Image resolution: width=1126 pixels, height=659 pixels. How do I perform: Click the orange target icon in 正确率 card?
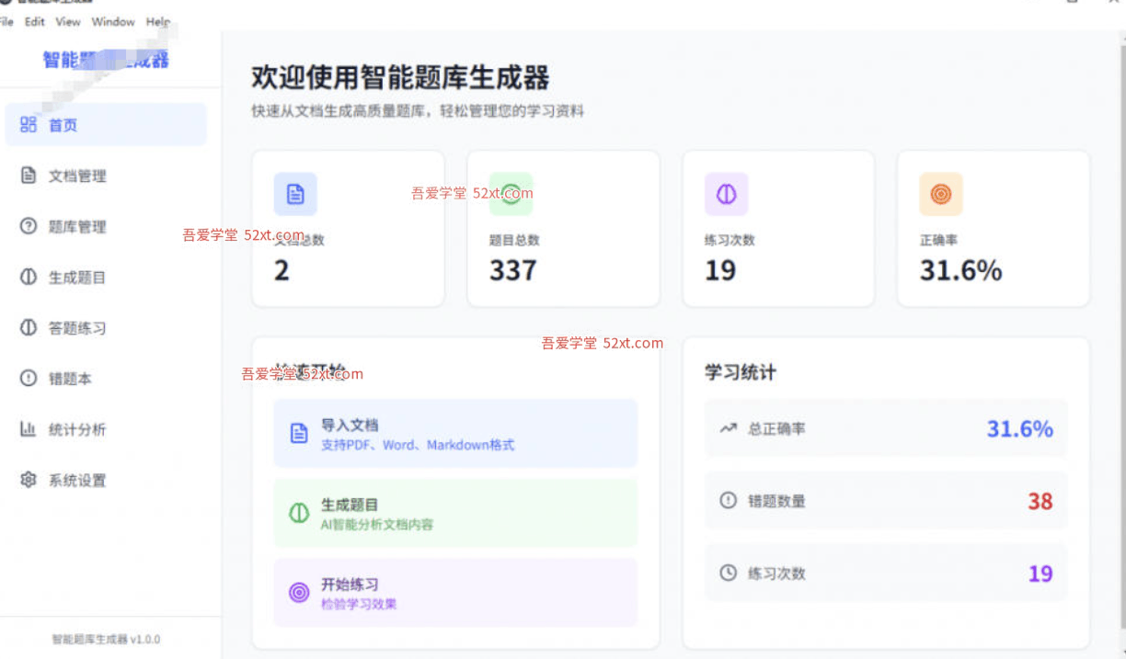tap(941, 194)
